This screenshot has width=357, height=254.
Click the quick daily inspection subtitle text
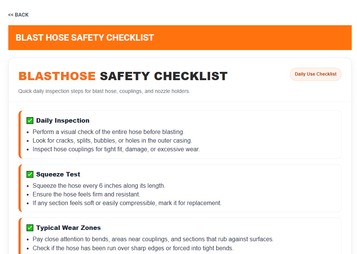click(x=104, y=91)
